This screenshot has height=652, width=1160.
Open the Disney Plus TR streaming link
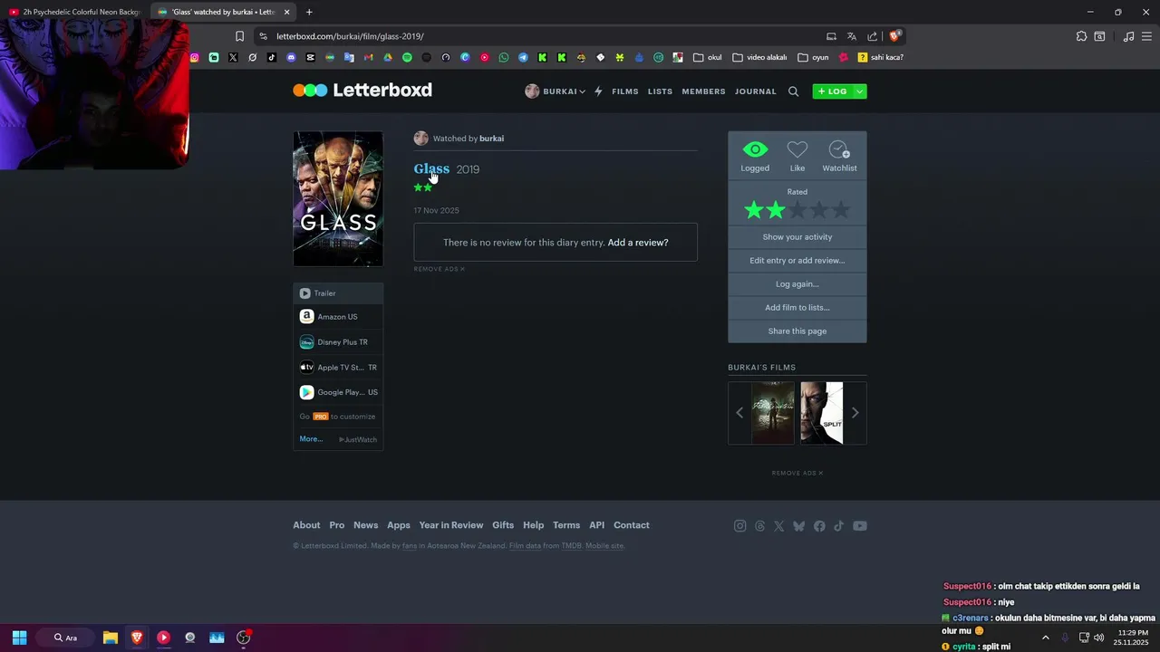coord(338,342)
